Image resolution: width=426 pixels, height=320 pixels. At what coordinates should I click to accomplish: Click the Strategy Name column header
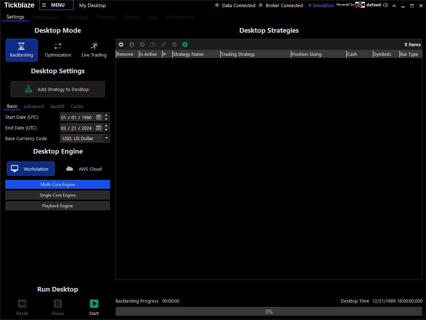tap(195, 54)
